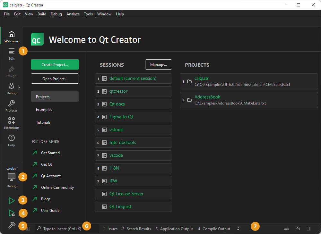
Task: Open the vstools session
Action: [133, 130]
